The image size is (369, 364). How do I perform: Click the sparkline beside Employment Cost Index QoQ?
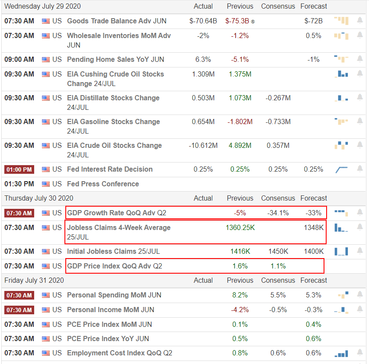pos(341,353)
